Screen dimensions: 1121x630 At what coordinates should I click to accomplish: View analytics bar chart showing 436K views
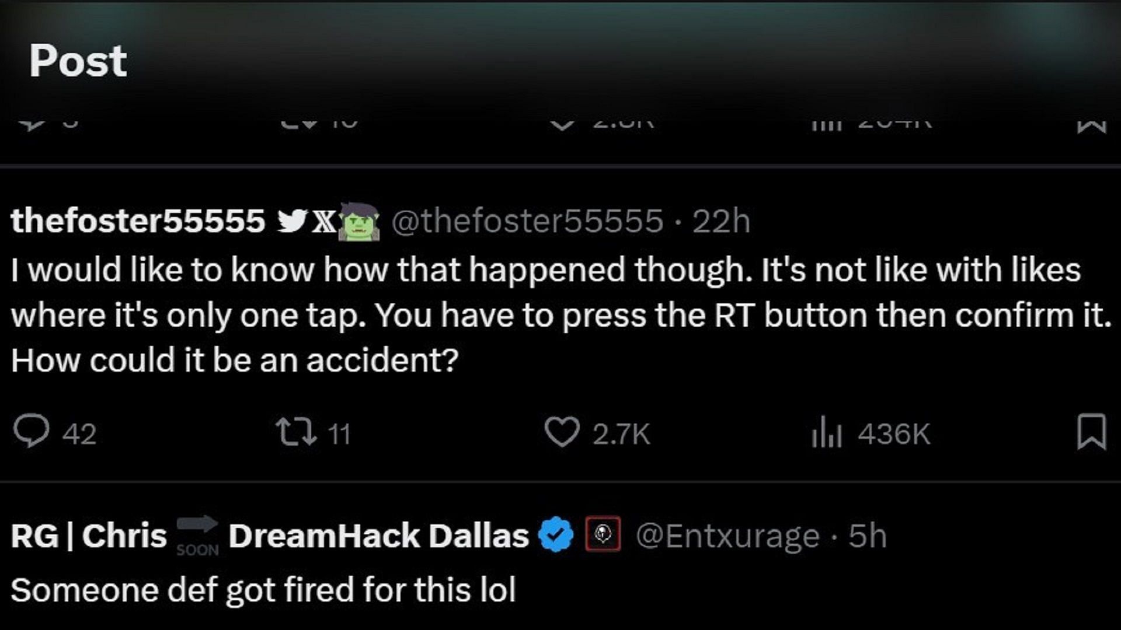[x=826, y=433]
